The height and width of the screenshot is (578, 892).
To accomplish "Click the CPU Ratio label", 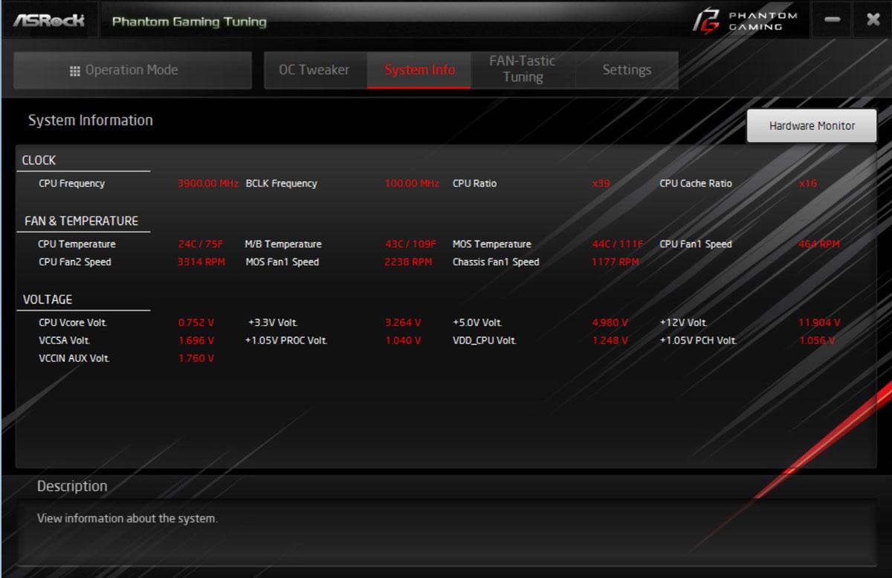I will [x=474, y=184].
